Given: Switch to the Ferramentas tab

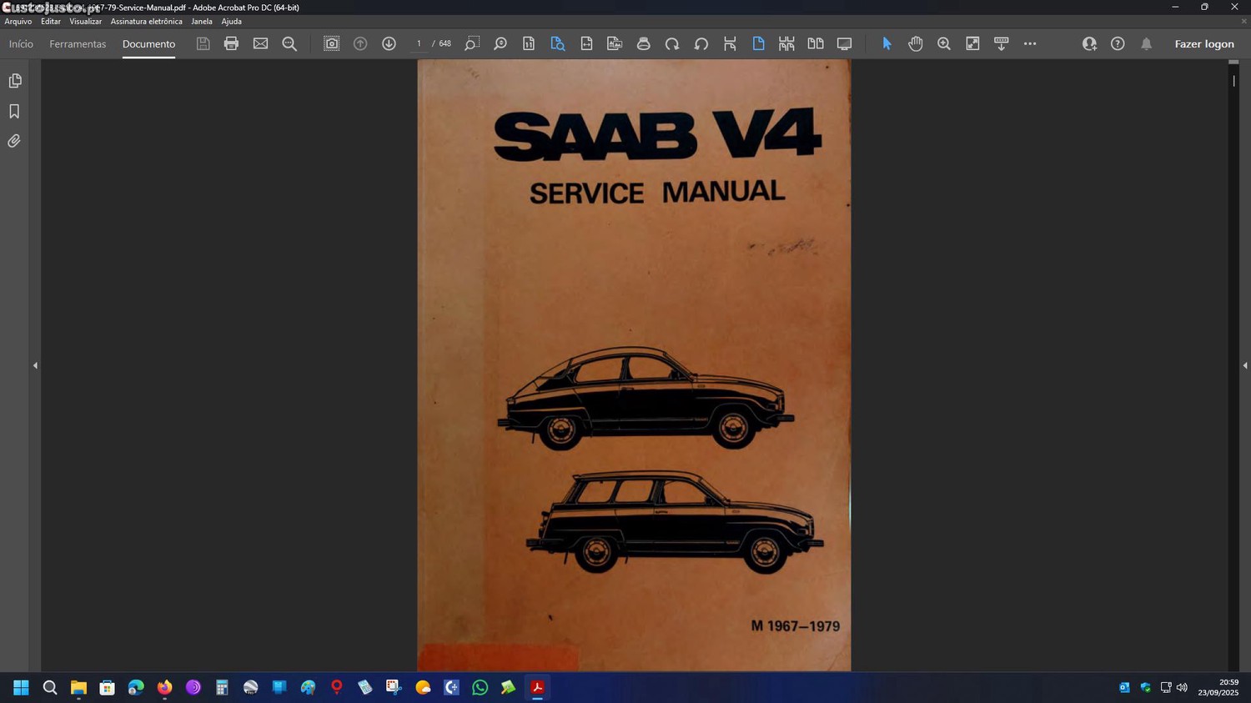Looking at the screenshot, I should coord(78,44).
